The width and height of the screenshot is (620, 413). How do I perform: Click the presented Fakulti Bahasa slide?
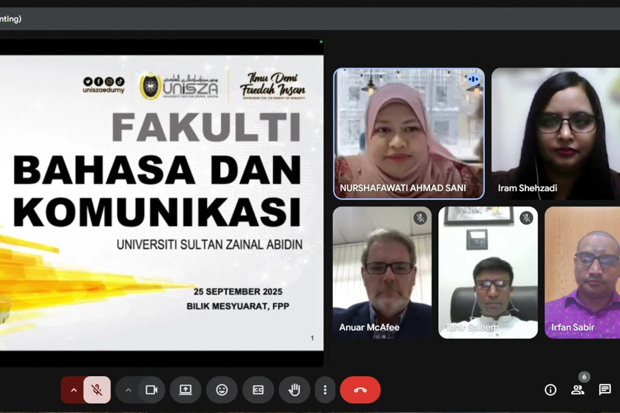(x=160, y=202)
